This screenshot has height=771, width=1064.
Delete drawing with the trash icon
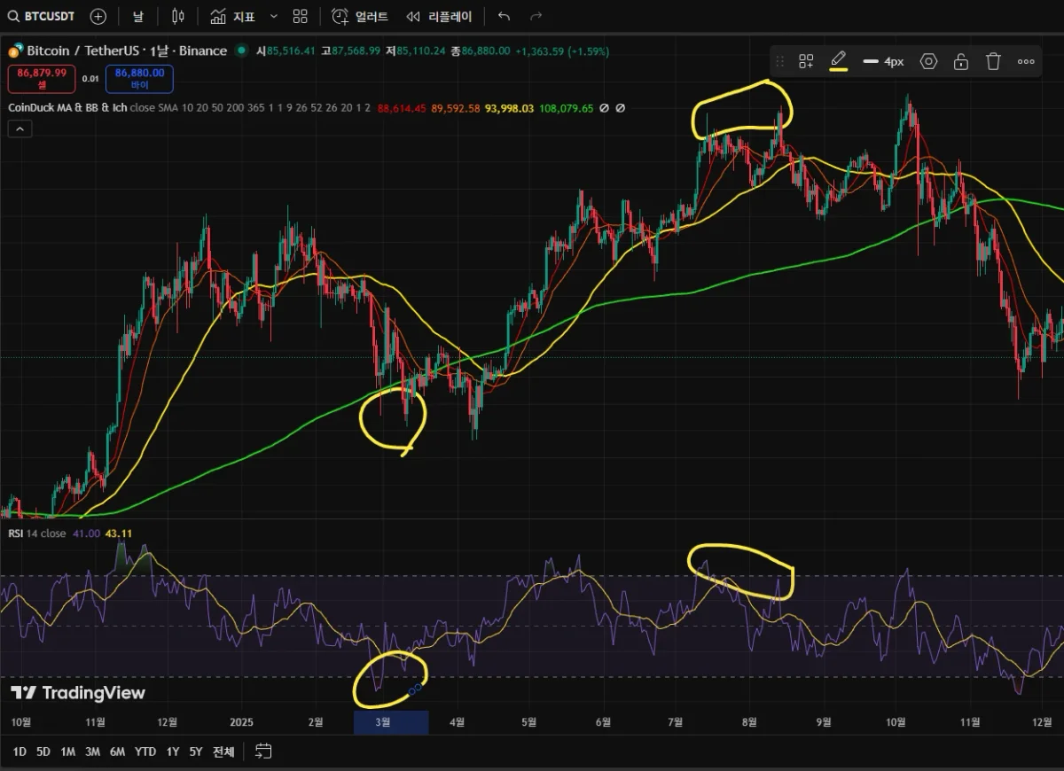coord(993,61)
